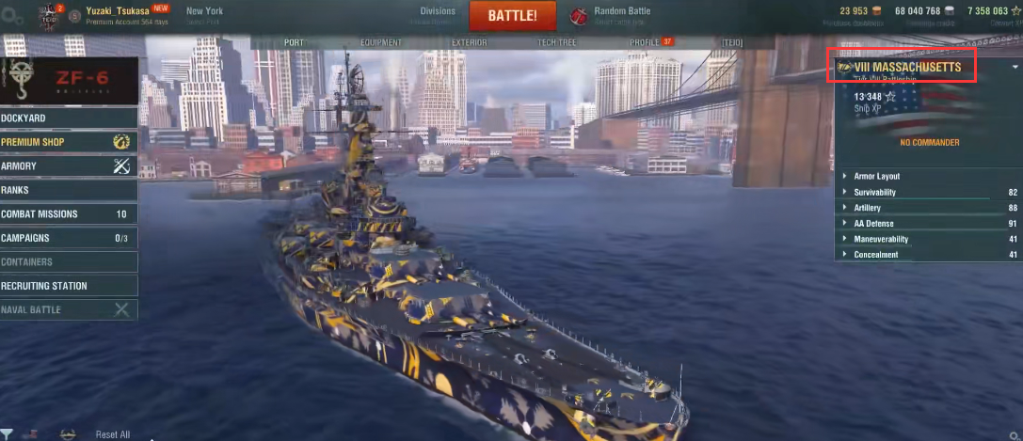1023x441 pixels.
Task: Click the USA nation flag filter
Action: pyautogui.click(x=31, y=433)
